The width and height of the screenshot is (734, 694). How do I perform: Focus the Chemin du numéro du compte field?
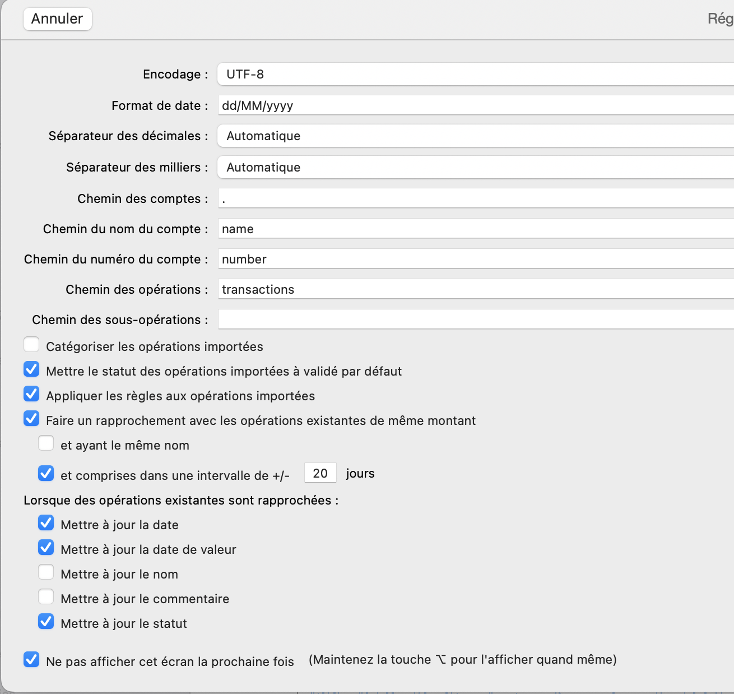pos(476,259)
